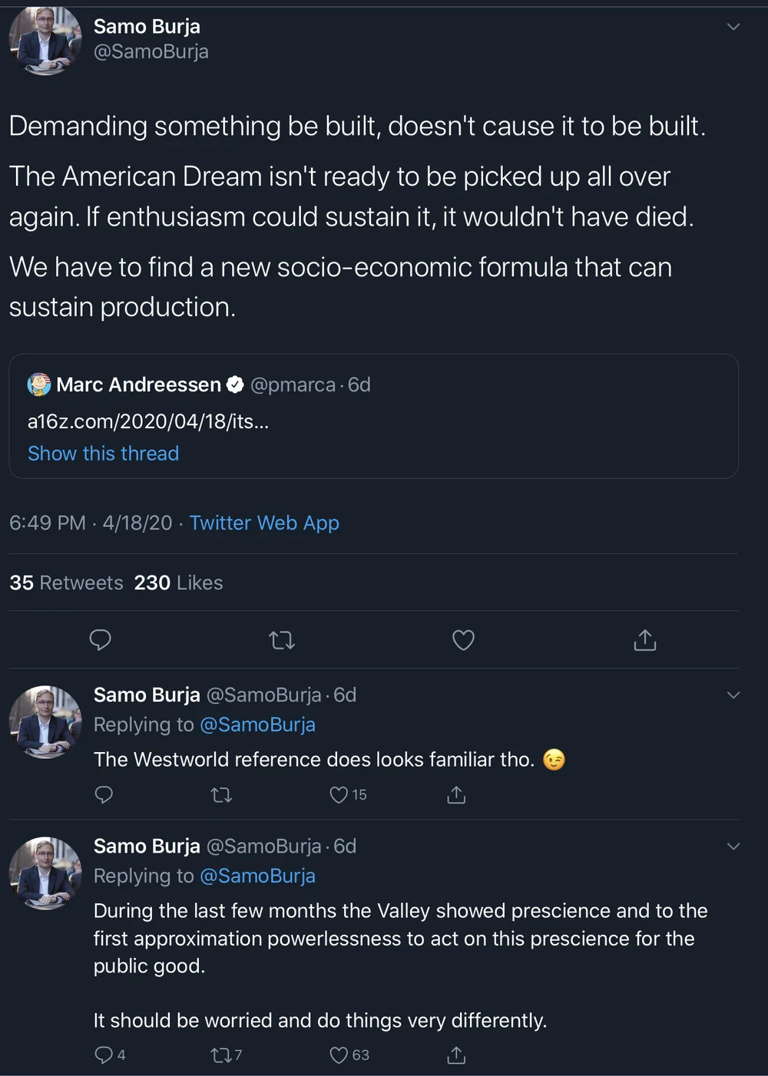Reply to the Westworld reference tweet
This screenshot has width=768, height=1076.
[x=104, y=794]
